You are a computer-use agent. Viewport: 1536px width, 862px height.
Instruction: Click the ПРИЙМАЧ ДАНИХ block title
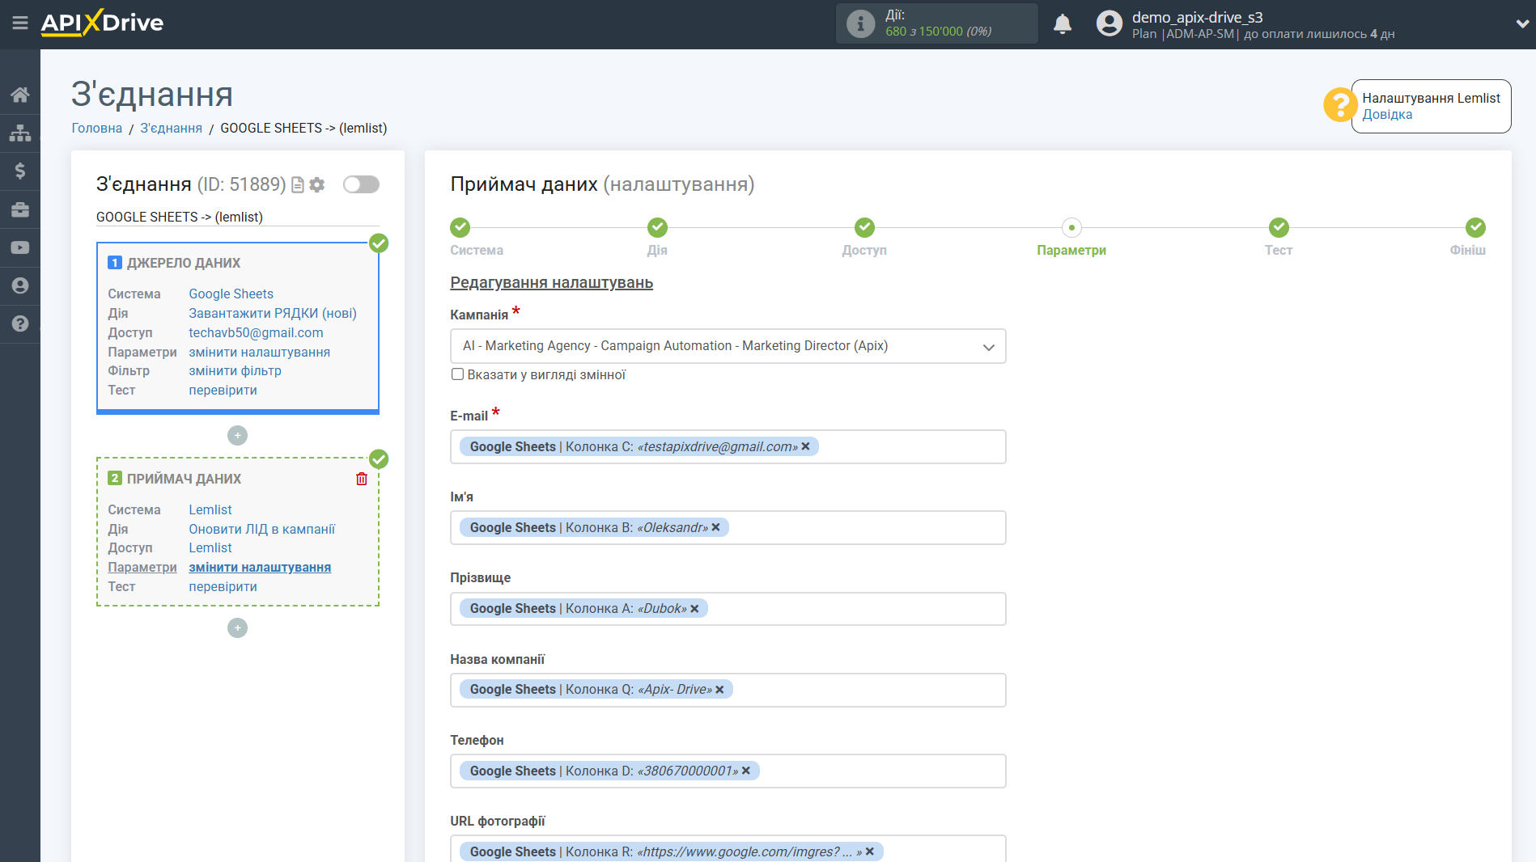pyautogui.click(x=184, y=479)
